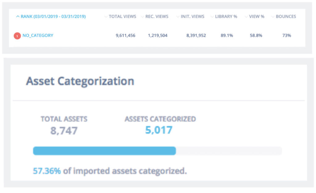Sort the table by BOUNCES column
316x193 pixels.
point(284,17)
